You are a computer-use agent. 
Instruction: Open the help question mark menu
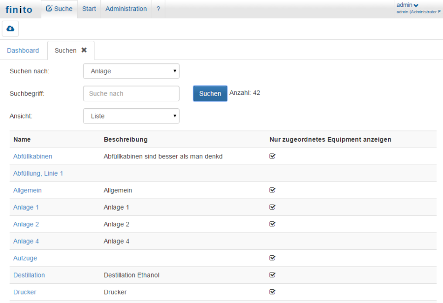(x=158, y=9)
